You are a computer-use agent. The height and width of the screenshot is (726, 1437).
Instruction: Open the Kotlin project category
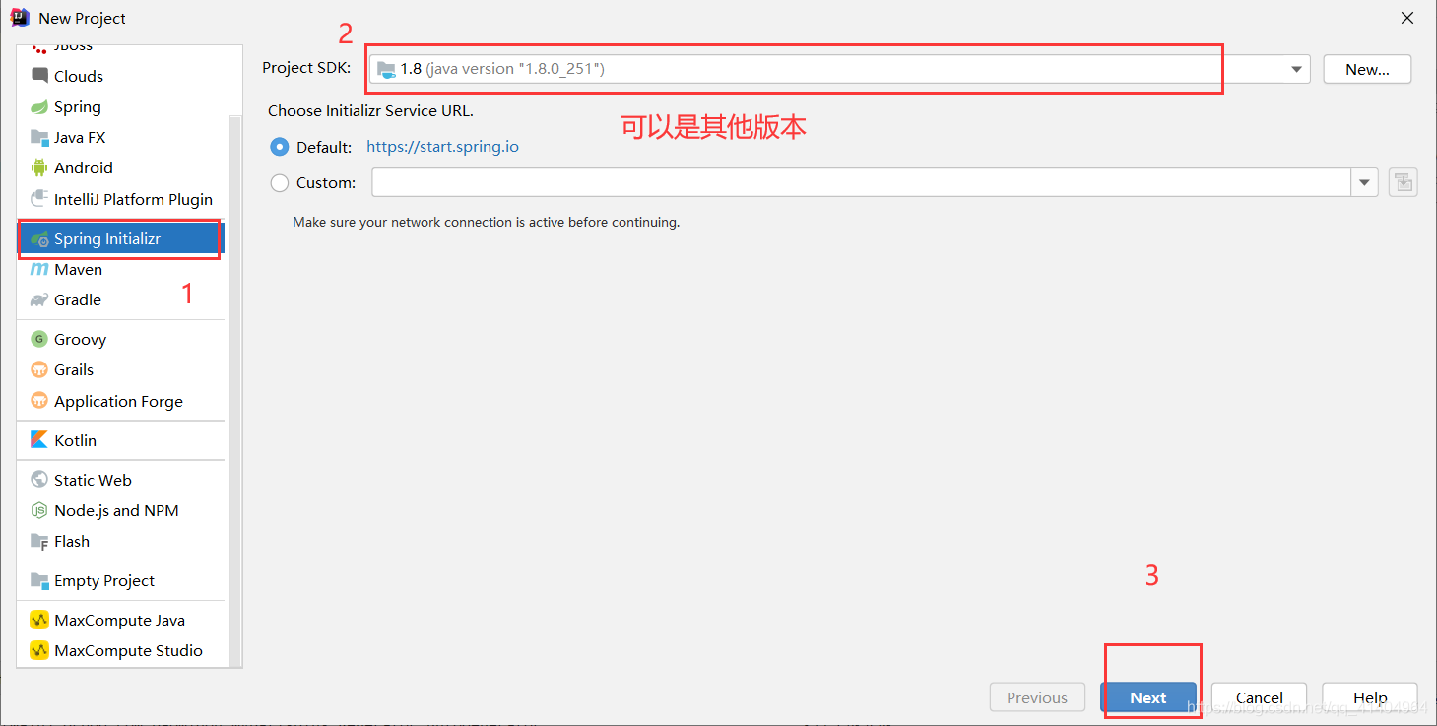pos(74,440)
